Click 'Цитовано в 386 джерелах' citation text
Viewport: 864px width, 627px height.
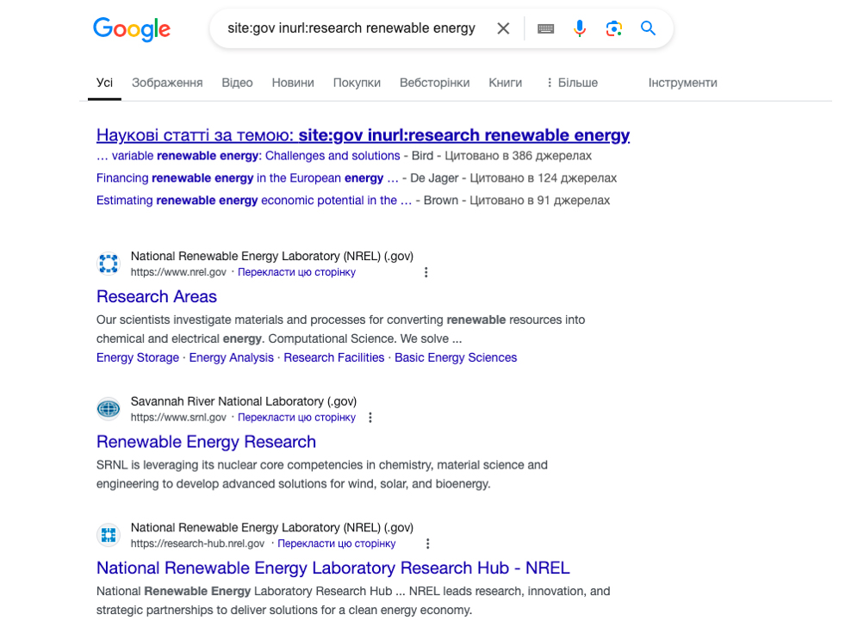pyautogui.click(x=518, y=156)
